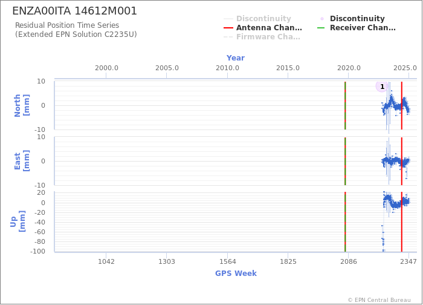The height and width of the screenshot is (305, 423).
Task: Click the red antenna change line near 2024 in North plot
Action: 402,106
